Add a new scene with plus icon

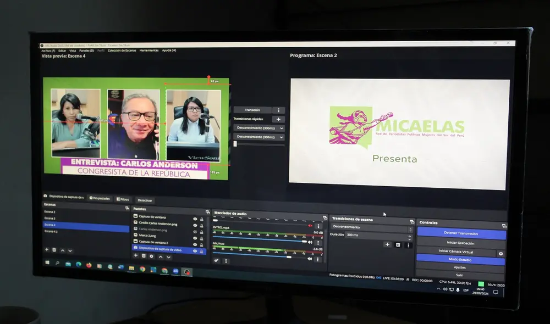point(47,250)
